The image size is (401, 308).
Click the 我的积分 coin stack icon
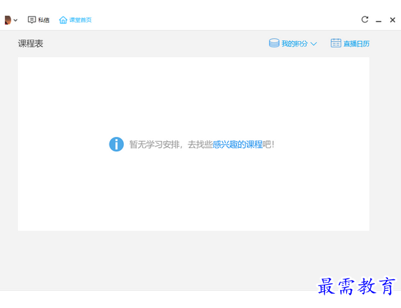coord(274,43)
